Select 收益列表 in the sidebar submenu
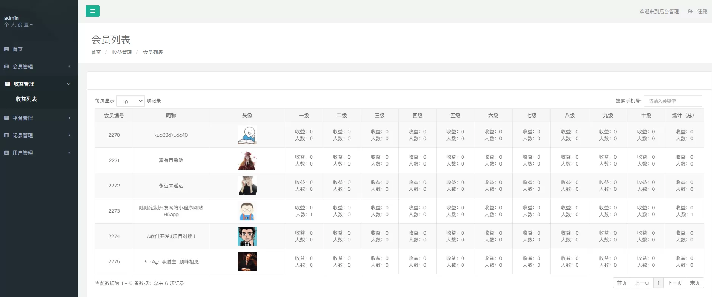The width and height of the screenshot is (712, 297). click(26, 99)
